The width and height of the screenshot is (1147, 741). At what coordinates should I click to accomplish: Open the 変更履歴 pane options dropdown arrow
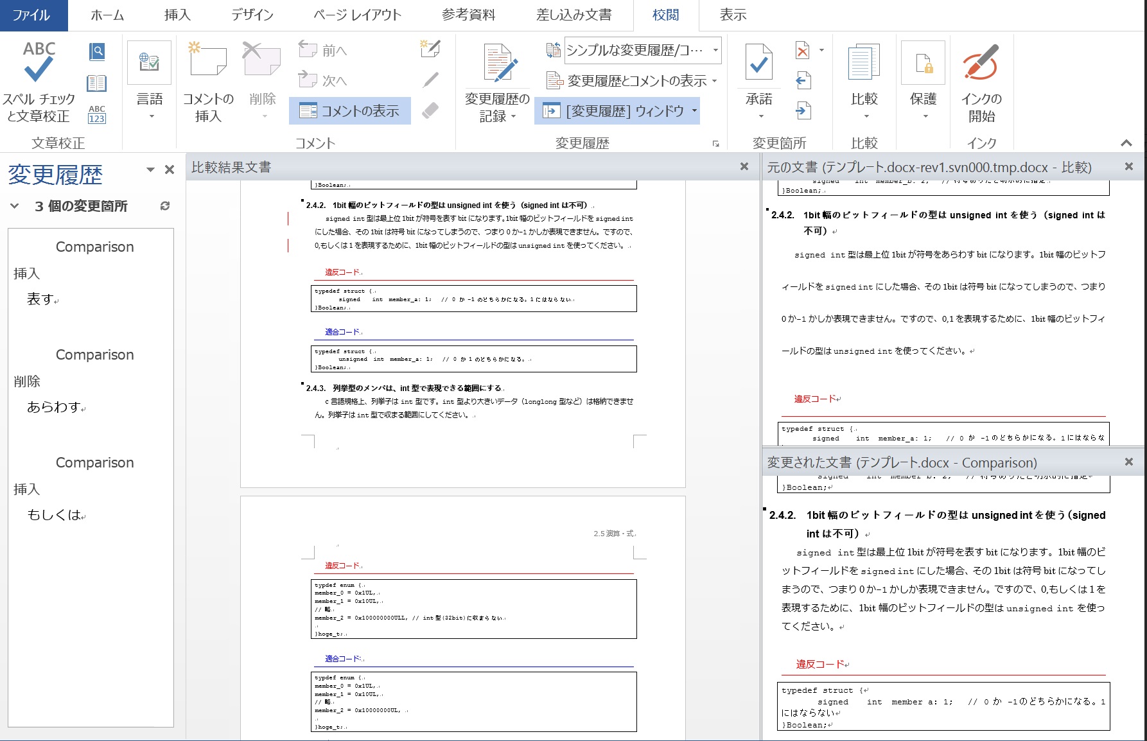(150, 170)
